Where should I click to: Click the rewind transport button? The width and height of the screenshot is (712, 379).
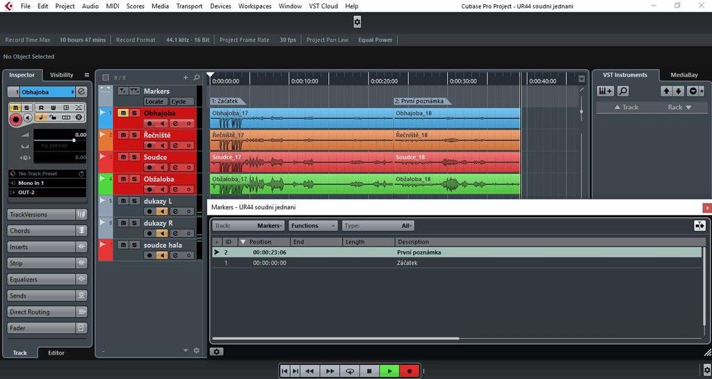pos(309,371)
